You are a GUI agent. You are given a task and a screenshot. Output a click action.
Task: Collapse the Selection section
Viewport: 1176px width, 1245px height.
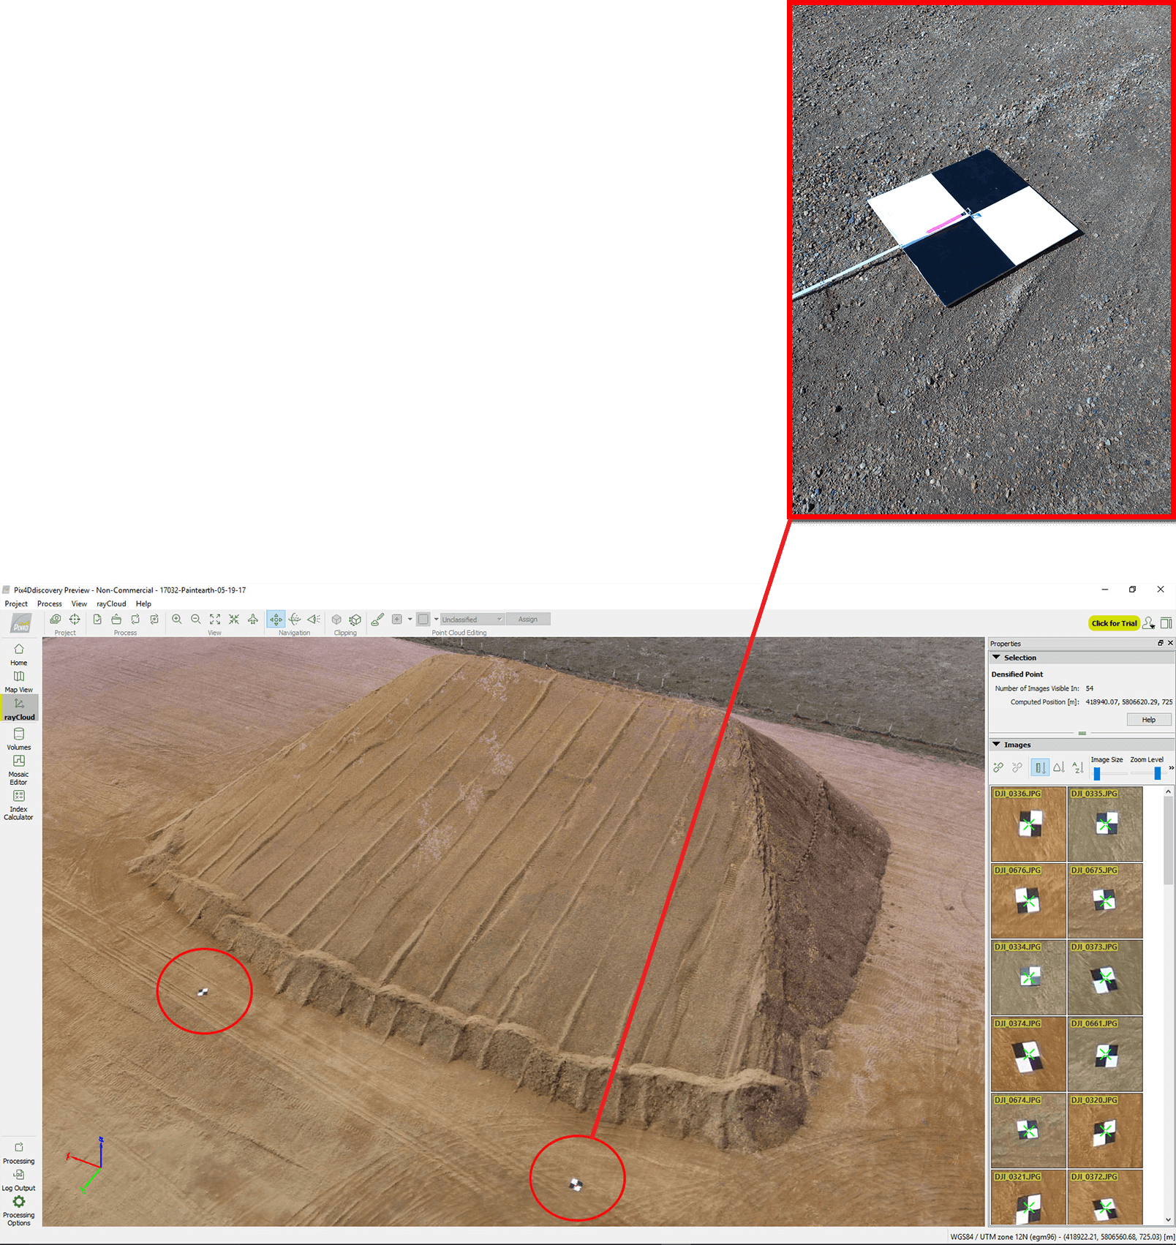(996, 658)
